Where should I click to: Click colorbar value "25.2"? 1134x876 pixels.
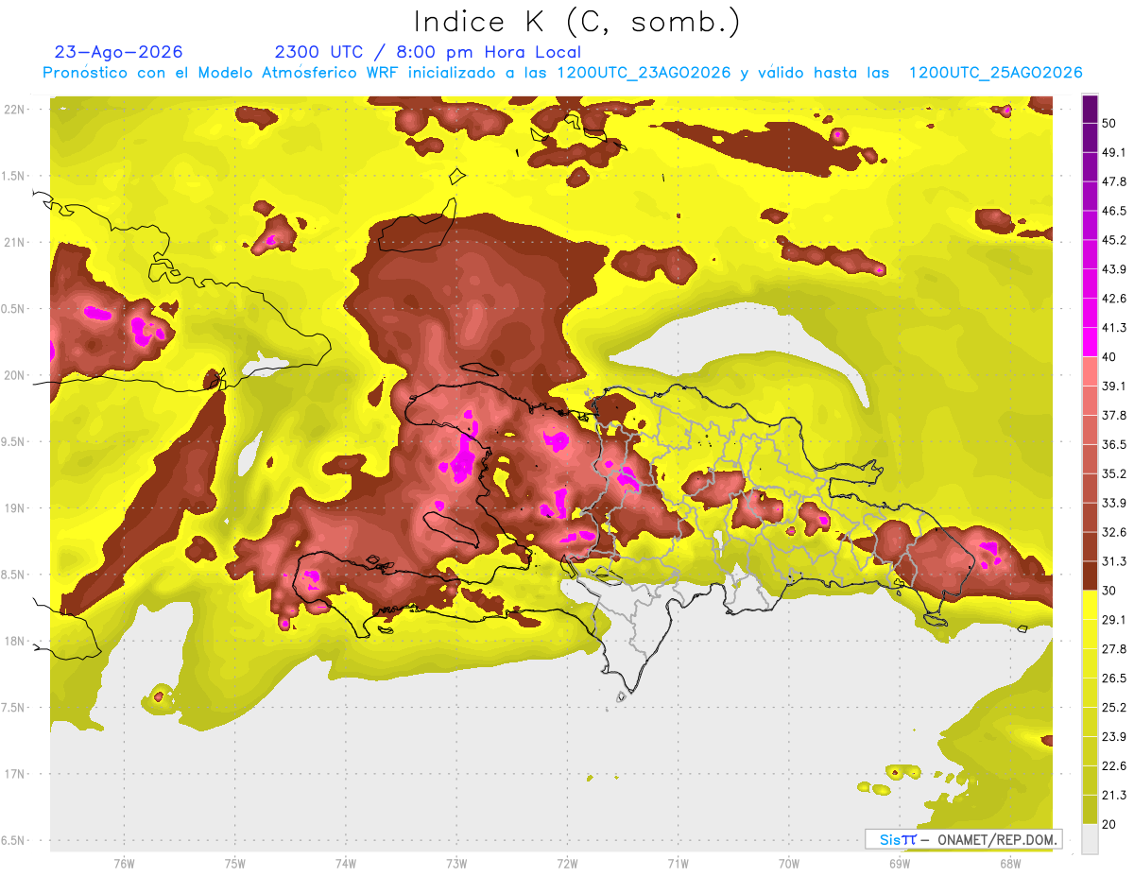1113,708
